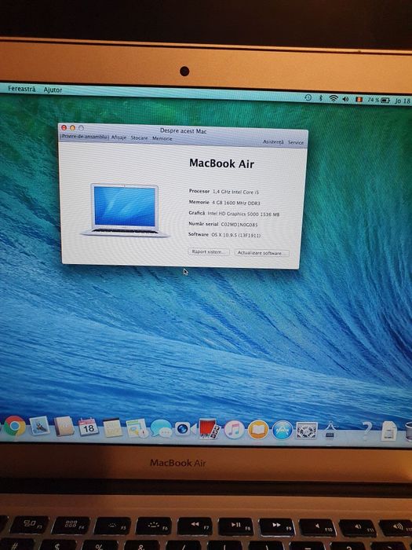The height and width of the screenshot is (550, 412).
Task: Launch Photo Booth from the dock
Action: click(210, 429)
